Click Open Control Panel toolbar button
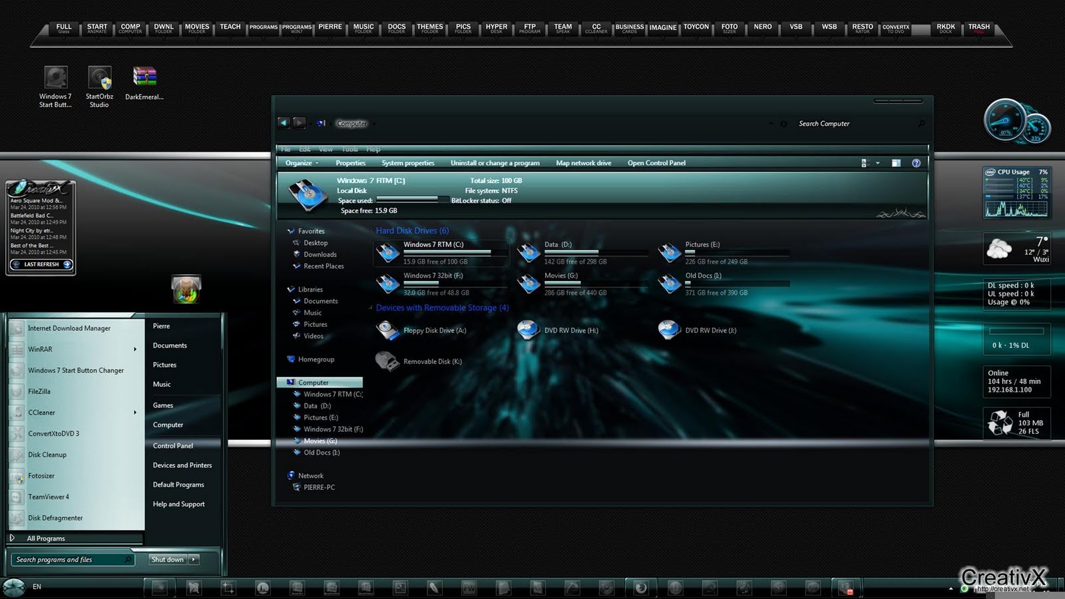 pyautogui.click(x=656, y=163)
